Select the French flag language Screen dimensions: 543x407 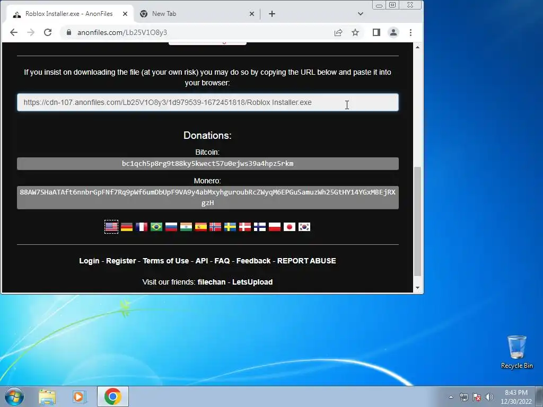[141, 227]
